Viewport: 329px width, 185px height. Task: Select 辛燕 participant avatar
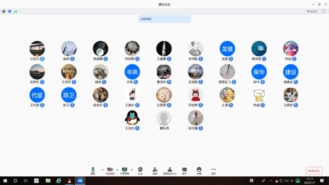(x=132, y=72)
